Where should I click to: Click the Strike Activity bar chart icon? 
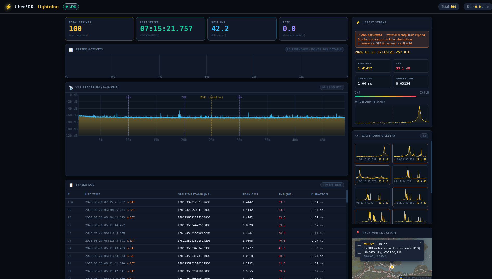point(71,50)
